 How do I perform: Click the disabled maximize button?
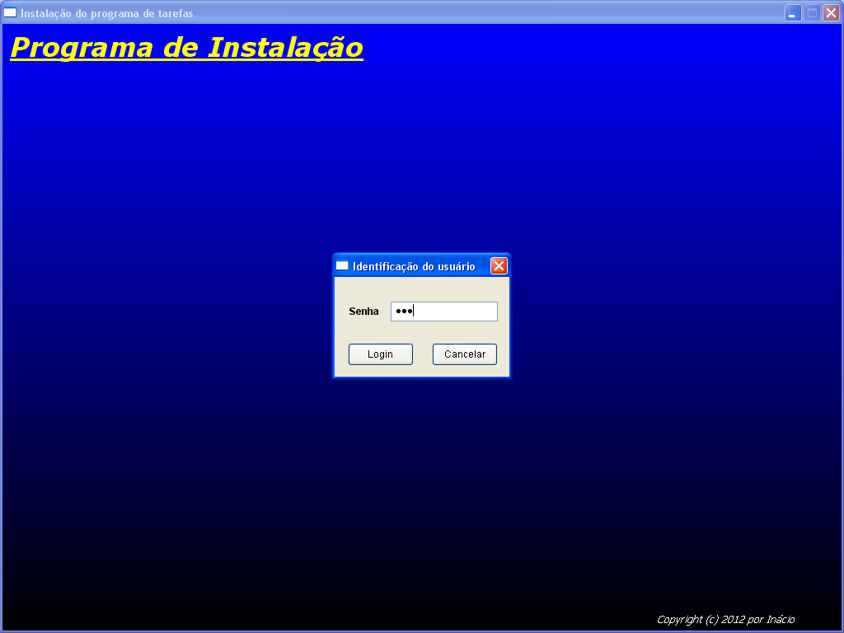click(812, 12)
